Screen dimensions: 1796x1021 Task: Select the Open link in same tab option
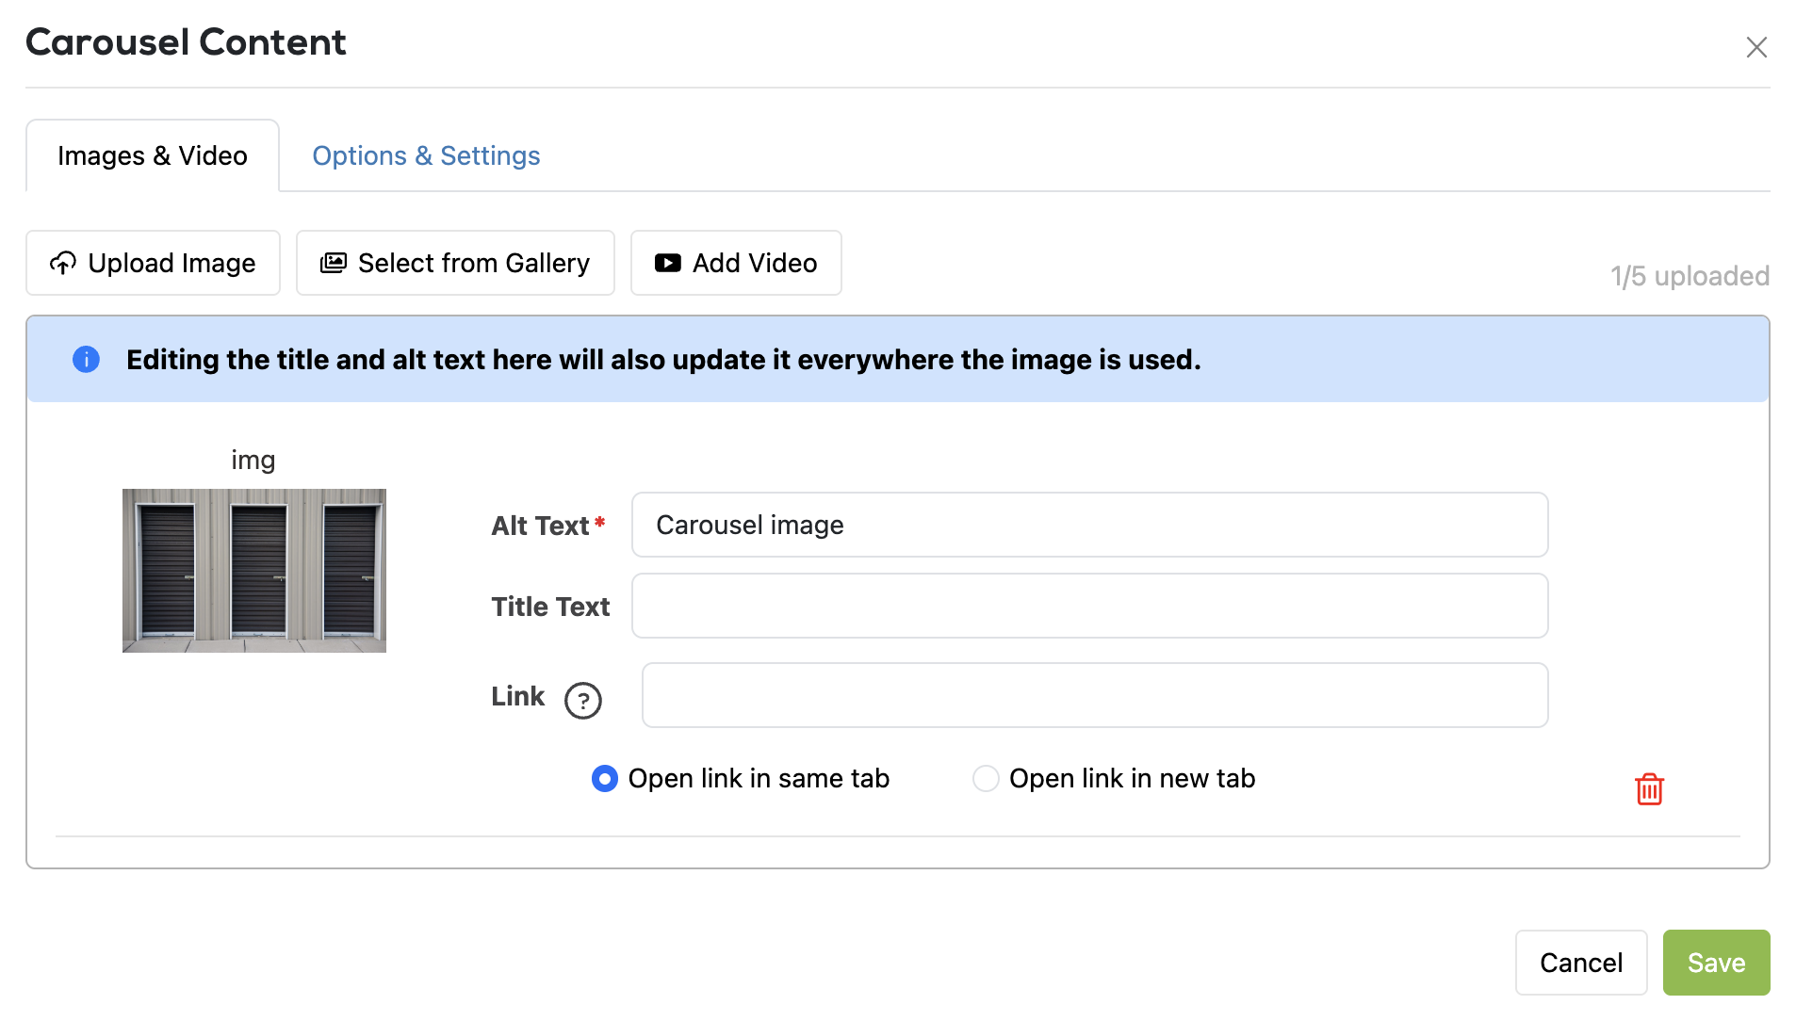(604, 778)
